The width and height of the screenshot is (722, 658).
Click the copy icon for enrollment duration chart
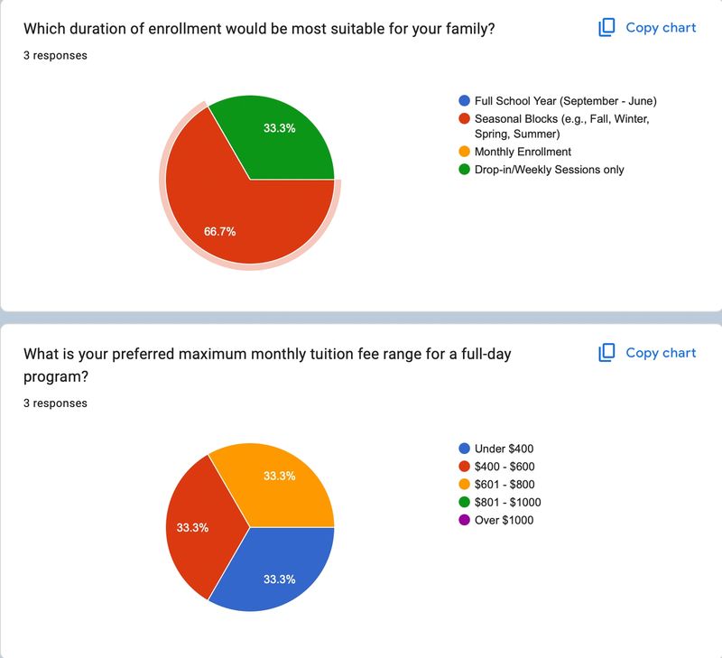click(x=606, y=28)
